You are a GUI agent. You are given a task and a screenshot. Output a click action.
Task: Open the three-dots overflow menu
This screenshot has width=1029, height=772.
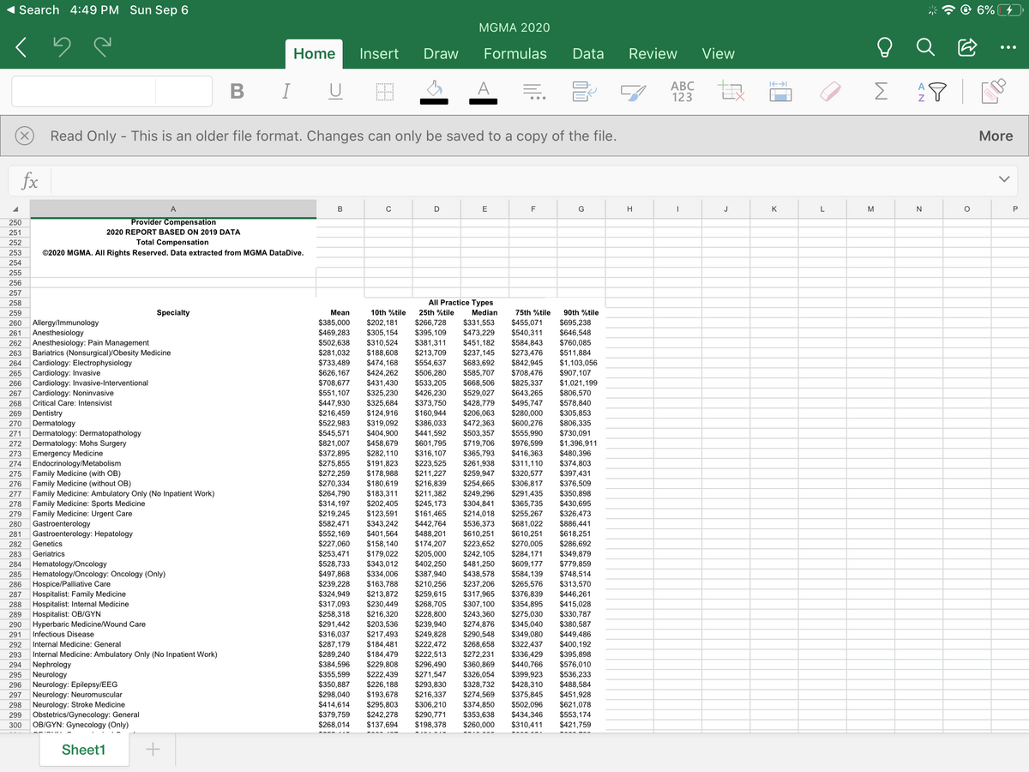(x=1008, y=48)
